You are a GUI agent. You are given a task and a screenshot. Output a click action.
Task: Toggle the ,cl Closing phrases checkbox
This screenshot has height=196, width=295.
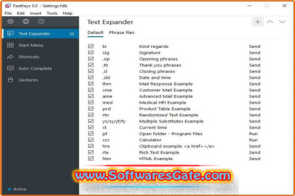tap(91, 71)
